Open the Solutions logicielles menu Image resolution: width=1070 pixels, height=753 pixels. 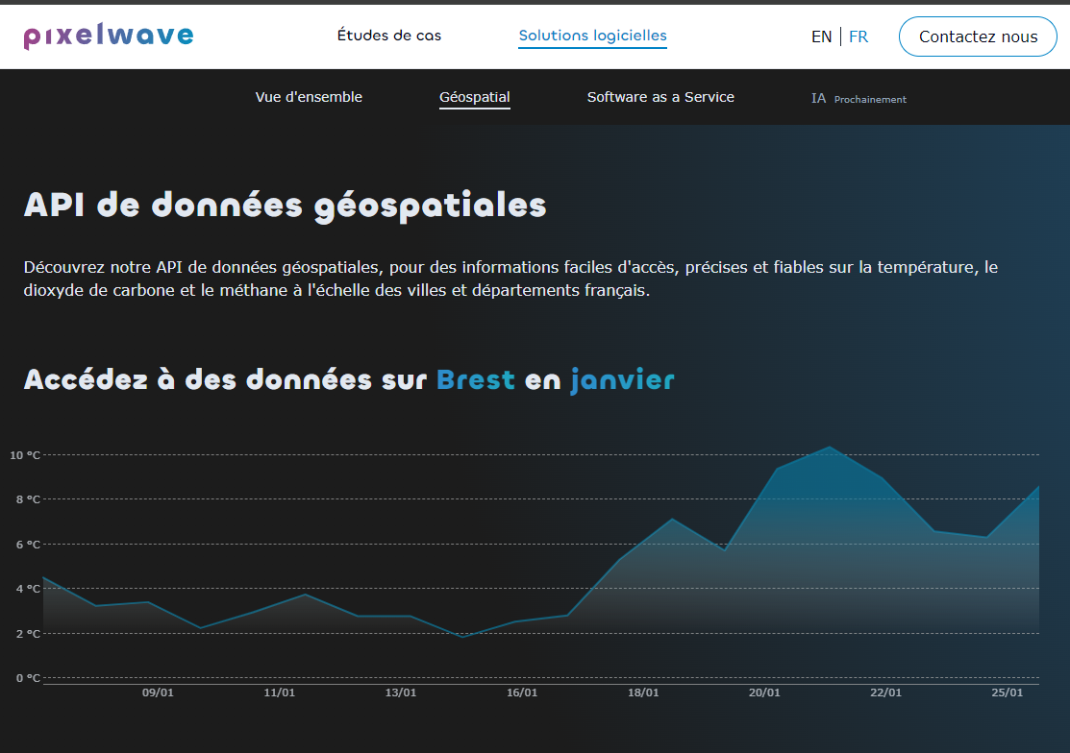(x=592, y=36)
